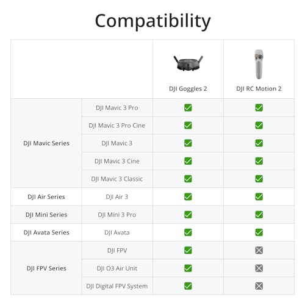Click the Compatibility heading
The width and height of the screenshot is (305, 305).
152,21
